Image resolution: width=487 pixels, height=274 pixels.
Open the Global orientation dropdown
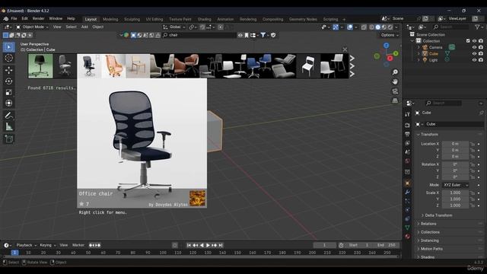(x=174, y=27)
